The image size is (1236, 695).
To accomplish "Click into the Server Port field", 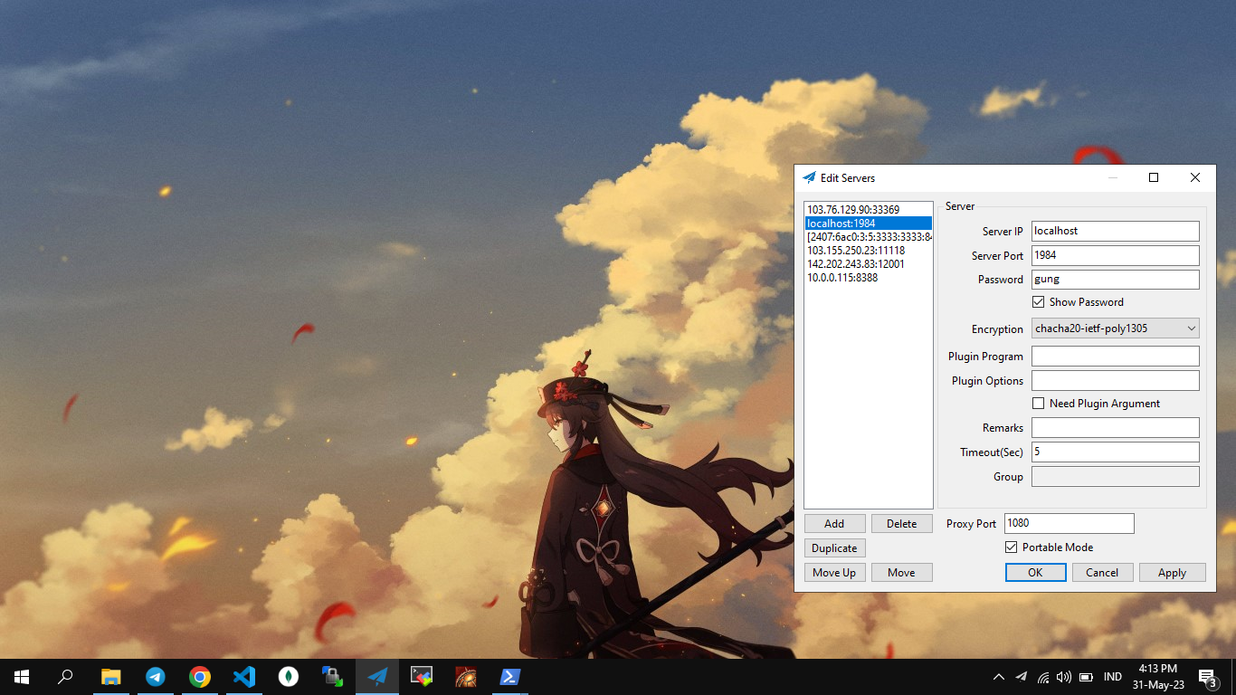I will [x=1115, y=255].
